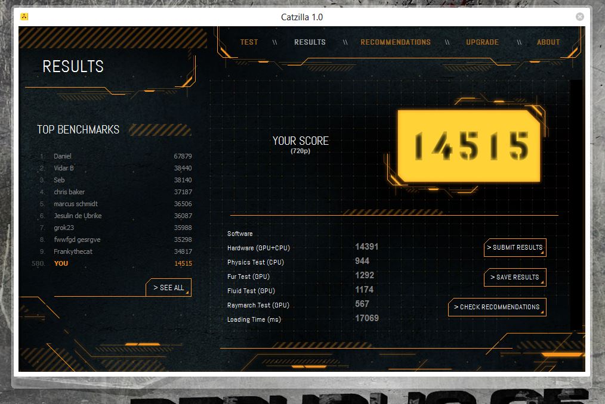Click the Hardware (GPU+CPU) label
Screen dimensions: 605x404
pos(258,248)
